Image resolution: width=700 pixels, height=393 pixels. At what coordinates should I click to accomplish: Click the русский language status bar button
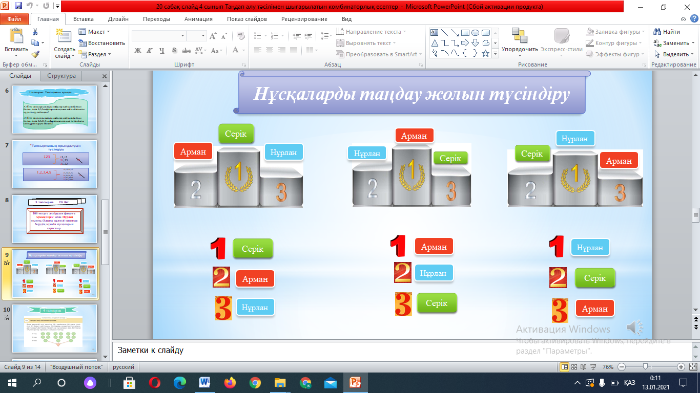point(123,367)
